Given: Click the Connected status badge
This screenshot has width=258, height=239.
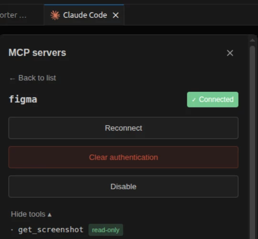Looking at the screenshot, I should [x=213, y=99].
